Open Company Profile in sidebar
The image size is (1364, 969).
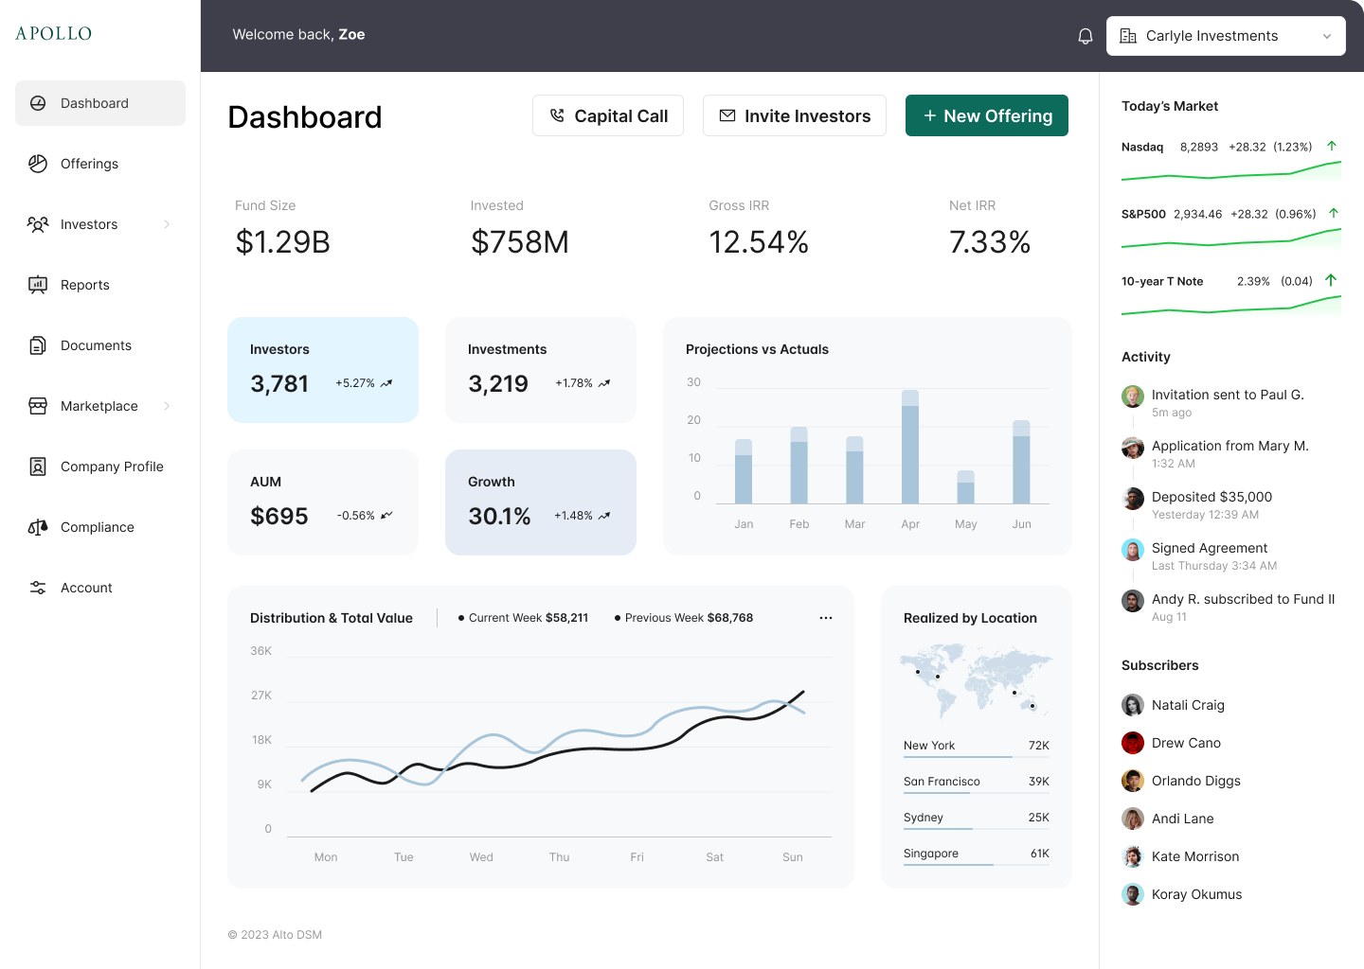pyautogui.click(x=100, y=467)
